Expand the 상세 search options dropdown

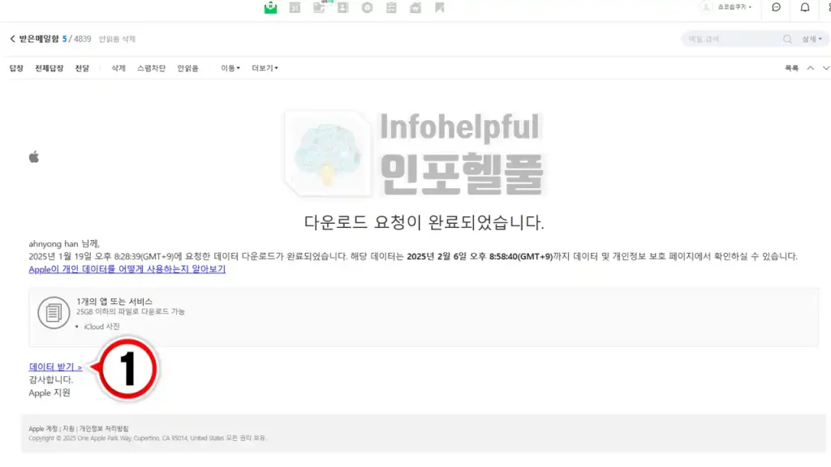[812, 39]
